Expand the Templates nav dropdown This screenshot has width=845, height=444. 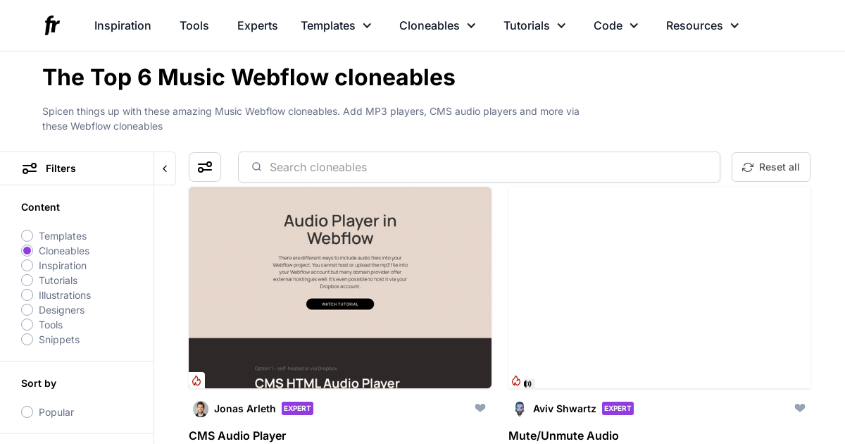(336, 25)
